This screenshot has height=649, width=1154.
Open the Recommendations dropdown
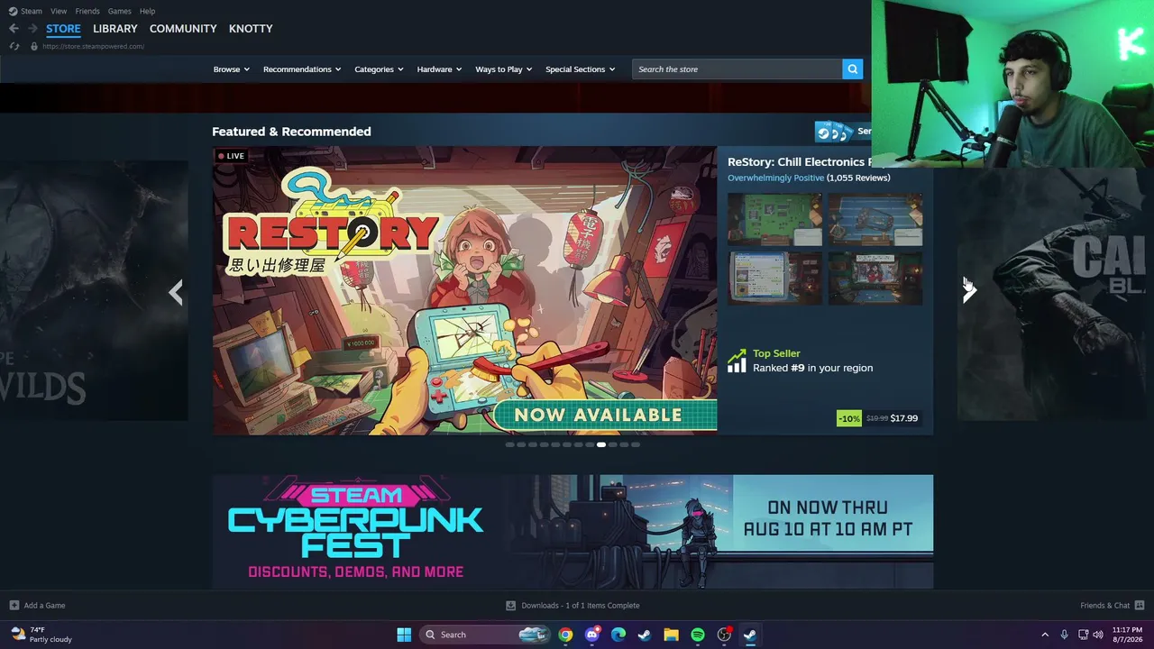coord(302,69)
